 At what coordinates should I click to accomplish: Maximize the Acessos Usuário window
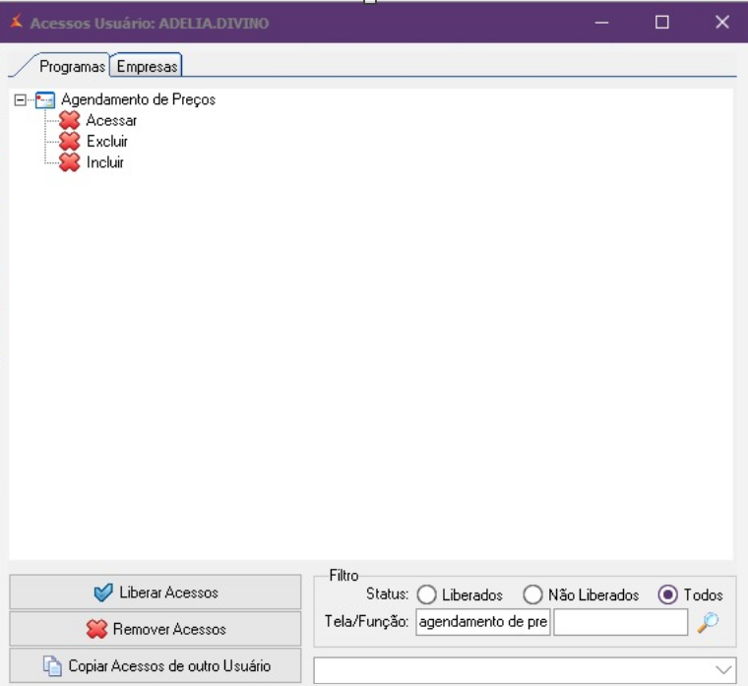click(662, 22)
